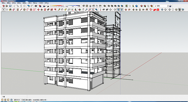Activate the Orbit camera tool

pyautogui.click(x=80, y=10)
